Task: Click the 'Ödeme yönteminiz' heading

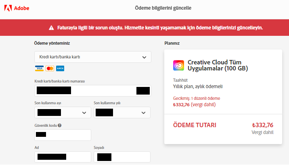Action: pyautogui.click(x=52, y=43)
